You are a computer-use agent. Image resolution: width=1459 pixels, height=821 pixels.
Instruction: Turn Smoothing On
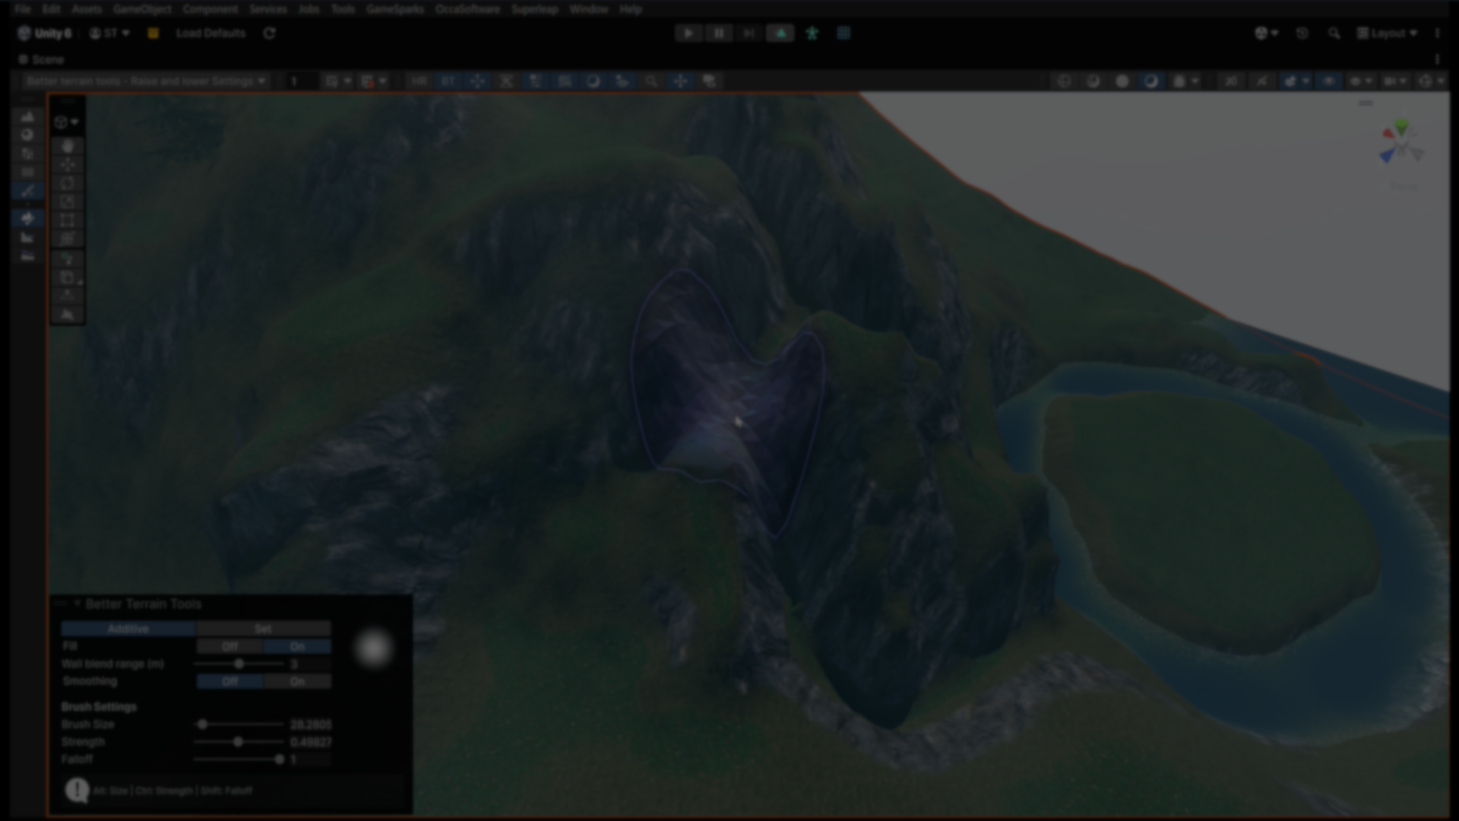(x=297, y=682)
